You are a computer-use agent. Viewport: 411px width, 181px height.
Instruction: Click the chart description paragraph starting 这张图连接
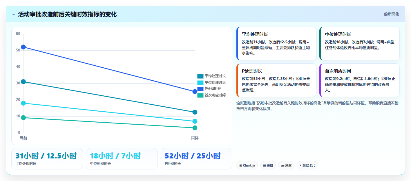pyautogui.click(x=318, y=106)
